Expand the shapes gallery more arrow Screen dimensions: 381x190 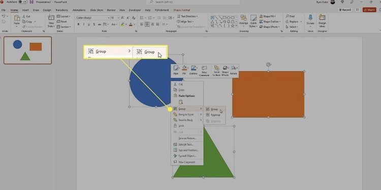[x=236, y=25]
